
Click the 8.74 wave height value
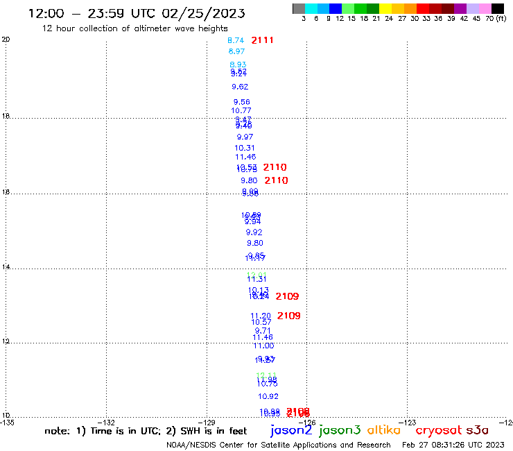236,40
